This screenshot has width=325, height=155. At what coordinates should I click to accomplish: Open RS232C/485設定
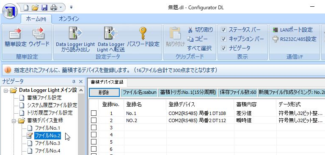click(295, 39)
